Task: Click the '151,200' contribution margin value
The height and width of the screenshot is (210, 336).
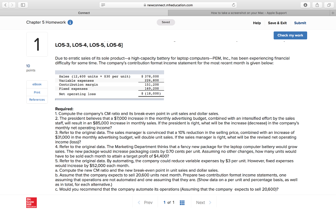Action: tap(152, 84)
